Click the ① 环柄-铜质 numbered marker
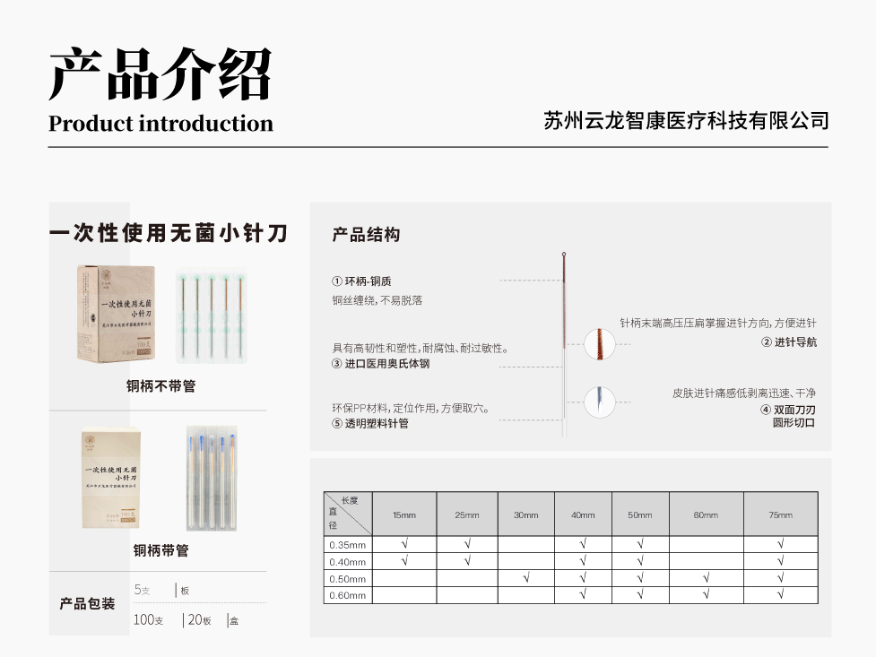The width and height of the screenshot is (876, 657). tap(337, 281)
